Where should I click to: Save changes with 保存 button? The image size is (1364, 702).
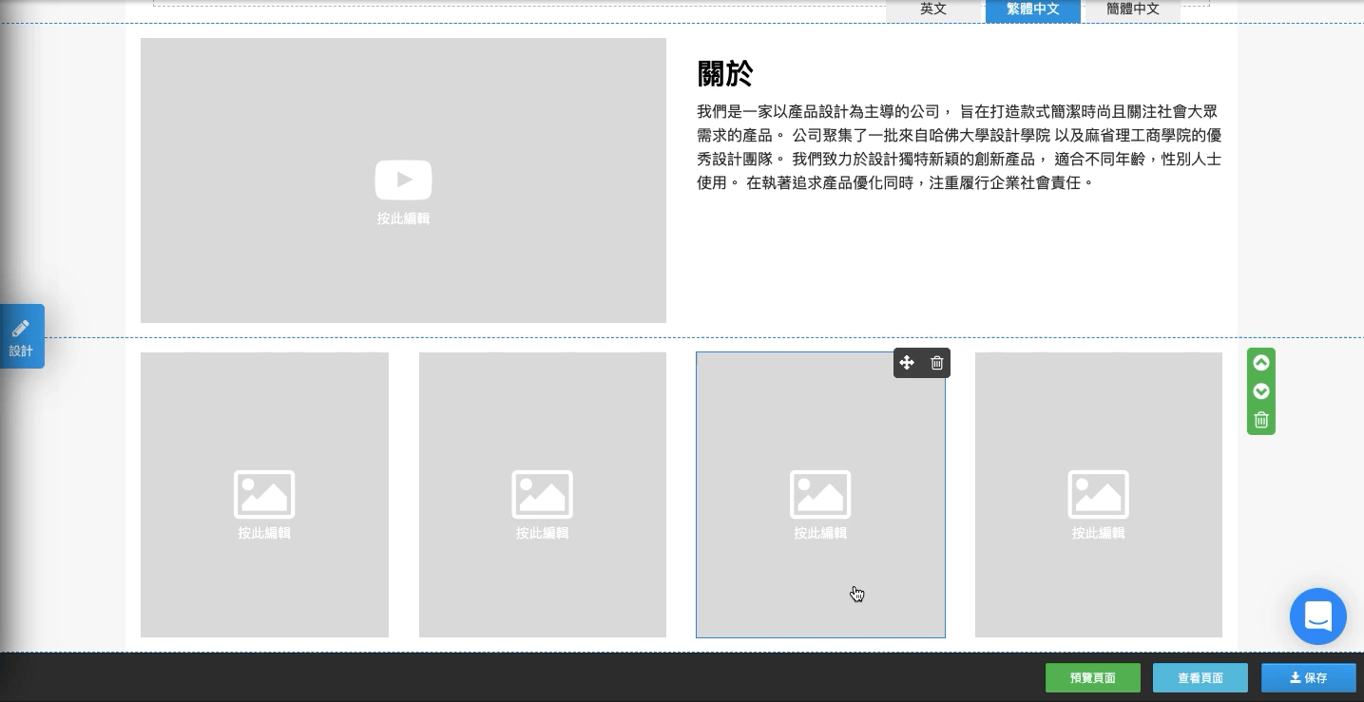1308,678
